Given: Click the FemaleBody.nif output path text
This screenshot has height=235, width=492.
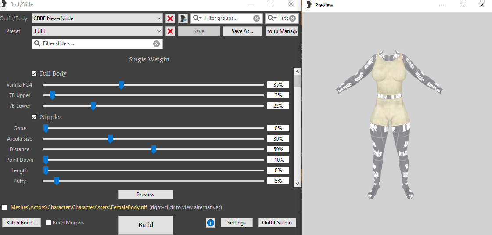Looking at the screenshot, I should coord(79,207).
